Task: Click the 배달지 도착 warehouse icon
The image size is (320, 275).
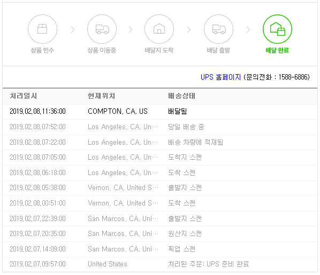Action: tap(159, 29)
